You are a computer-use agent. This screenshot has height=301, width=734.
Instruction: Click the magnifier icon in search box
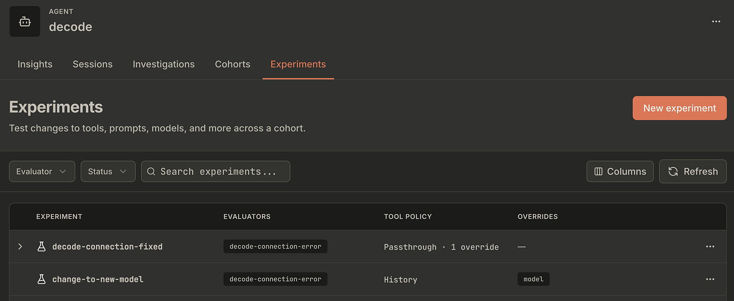point(151,171)
